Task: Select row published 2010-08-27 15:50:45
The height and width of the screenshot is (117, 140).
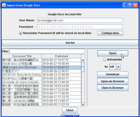Action: pyautogui.click(x=42, y=64)
